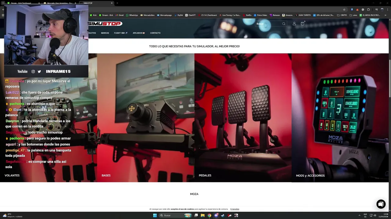Open File Explorer from the taskbar

202,215
